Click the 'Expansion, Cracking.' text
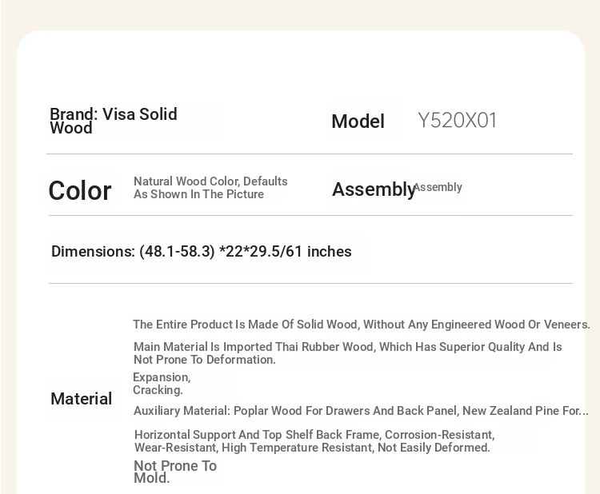Image resolution: width=600 pixels, height=494 pixels. pyautogui.click(x=162, y=384)
